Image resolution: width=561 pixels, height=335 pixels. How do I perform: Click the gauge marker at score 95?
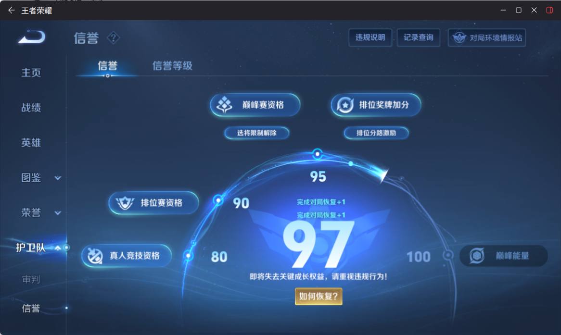[317, 154]
